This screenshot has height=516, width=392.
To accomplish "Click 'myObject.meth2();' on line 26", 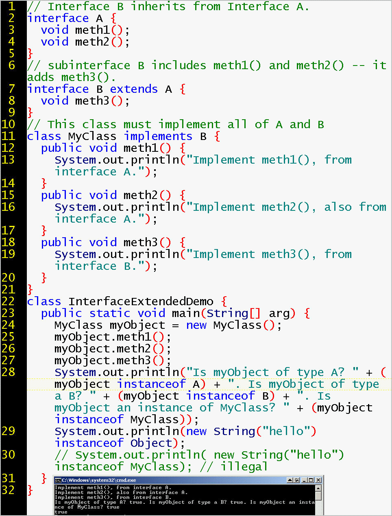I will click(x=113, y=349).
